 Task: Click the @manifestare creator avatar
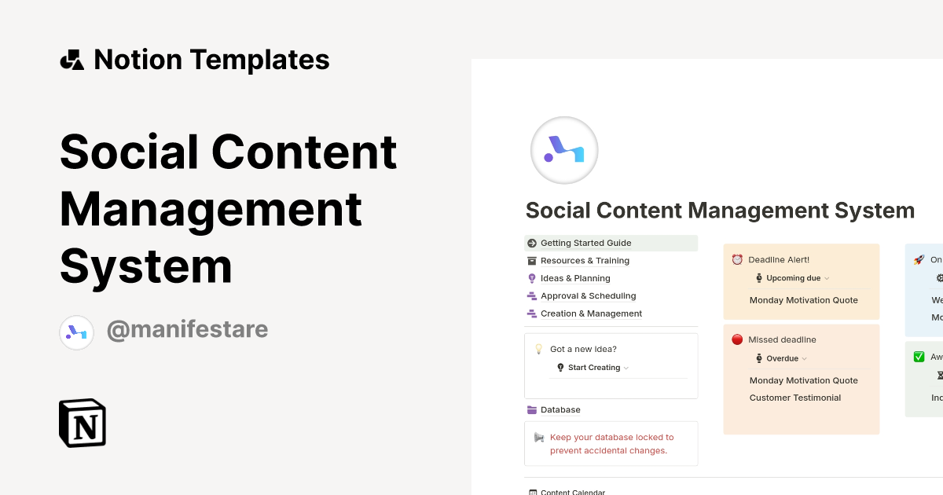pyautogui.click(x=76, y=332)
